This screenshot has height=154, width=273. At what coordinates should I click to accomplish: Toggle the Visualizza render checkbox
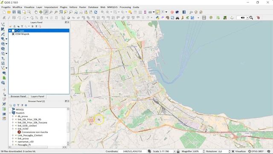coord(233,151)
